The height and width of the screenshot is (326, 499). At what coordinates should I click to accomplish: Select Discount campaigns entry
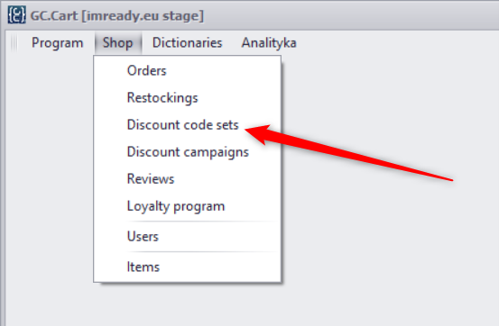[x=187, y=152]
